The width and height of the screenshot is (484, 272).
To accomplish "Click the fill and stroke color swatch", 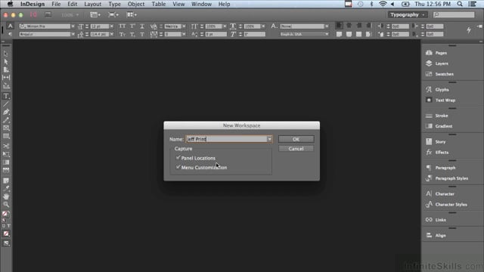I will [5, 214].
